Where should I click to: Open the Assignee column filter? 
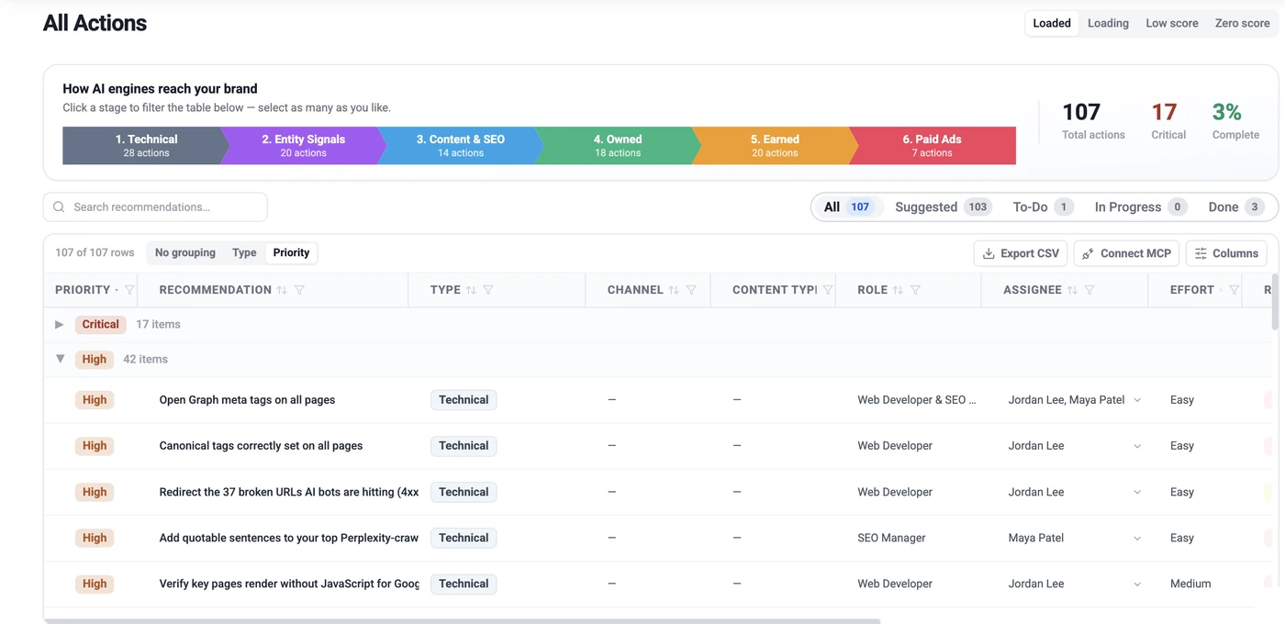coord(1089,290)
